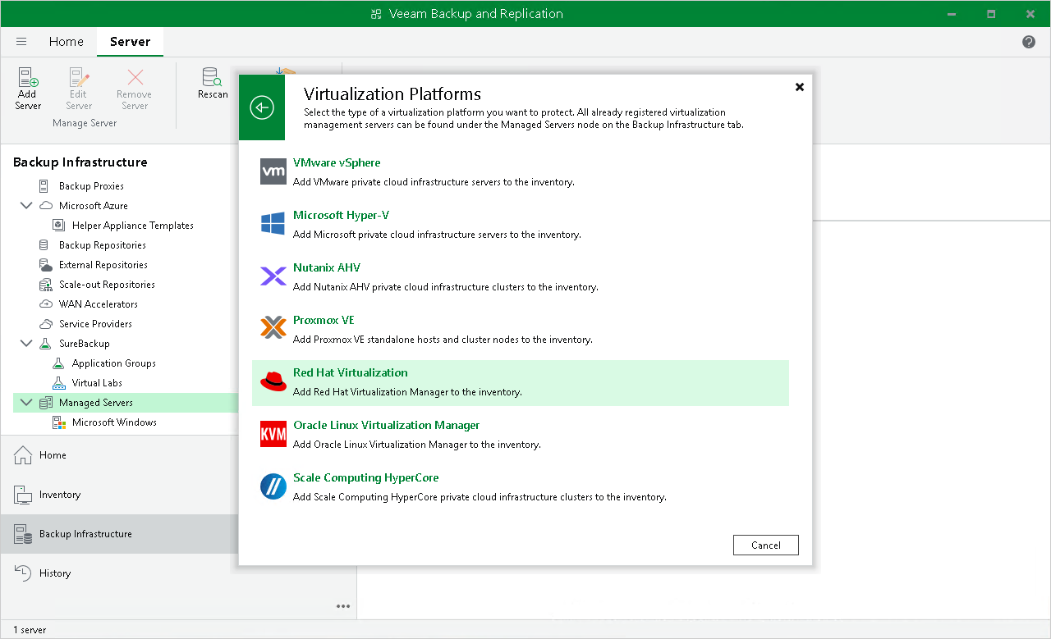Click the External Repositories icon
The width and height of the screenshot is (1051, 639).
pos(45,265)
